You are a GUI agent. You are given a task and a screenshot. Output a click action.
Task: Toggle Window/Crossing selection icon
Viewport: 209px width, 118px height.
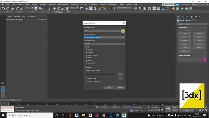tap(49, 9)
